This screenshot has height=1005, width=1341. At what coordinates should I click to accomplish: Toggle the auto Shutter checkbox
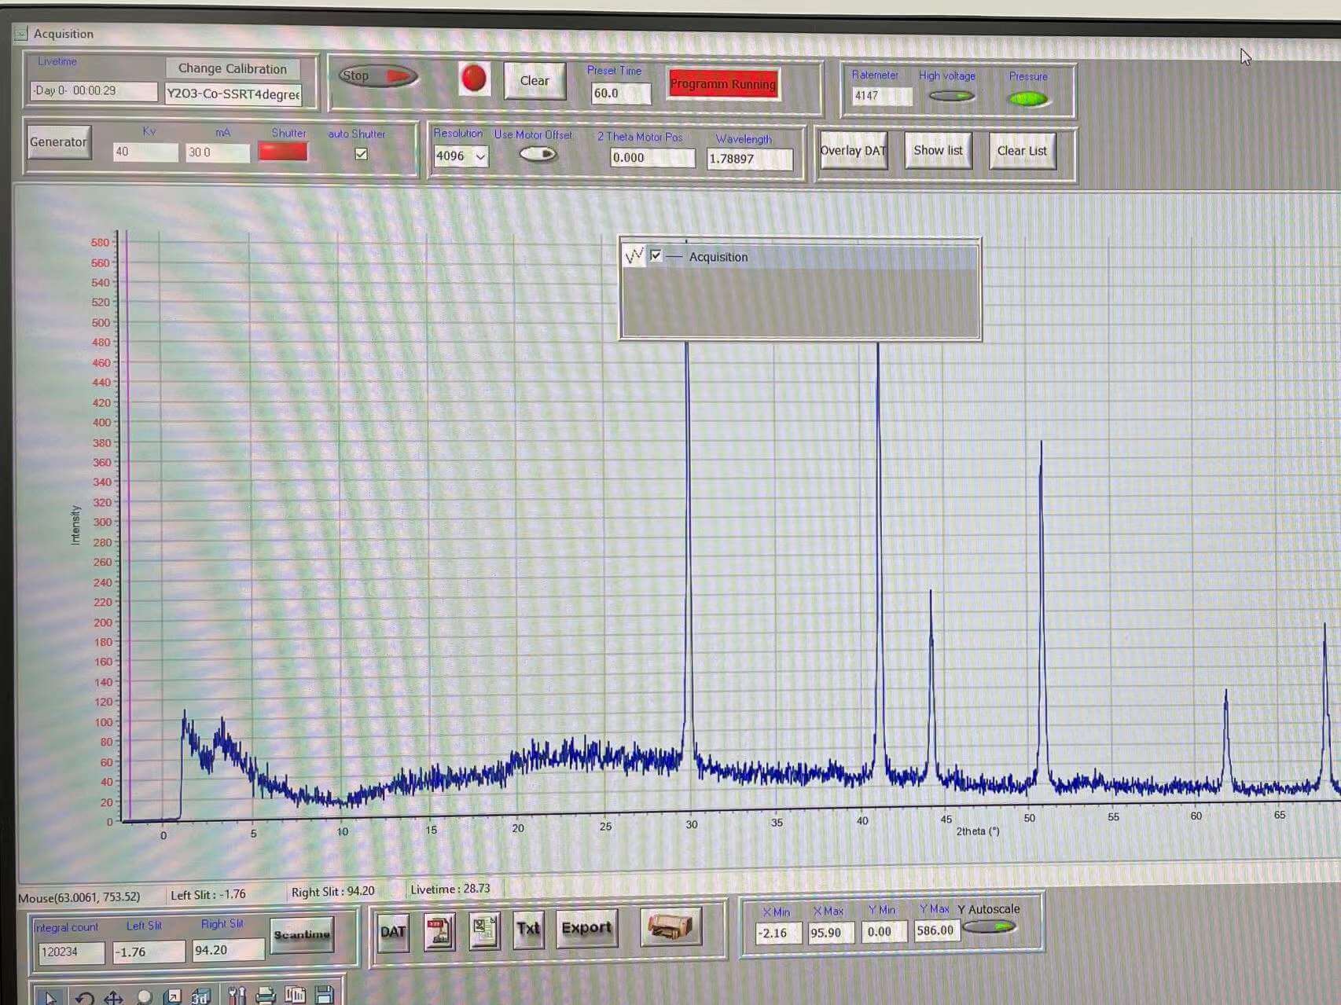[x=361, y=154]
